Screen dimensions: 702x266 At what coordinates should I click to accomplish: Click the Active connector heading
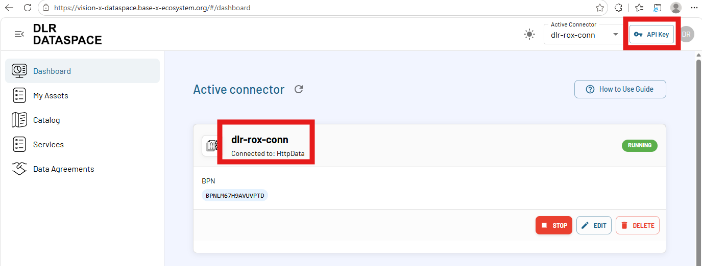[x=238, y=90]
